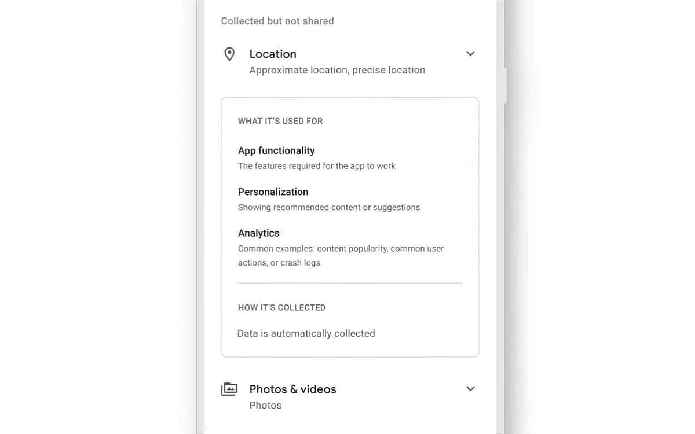
Task: Click the Personalization entry
Action: pyautogui.click(x=273, y=192)
